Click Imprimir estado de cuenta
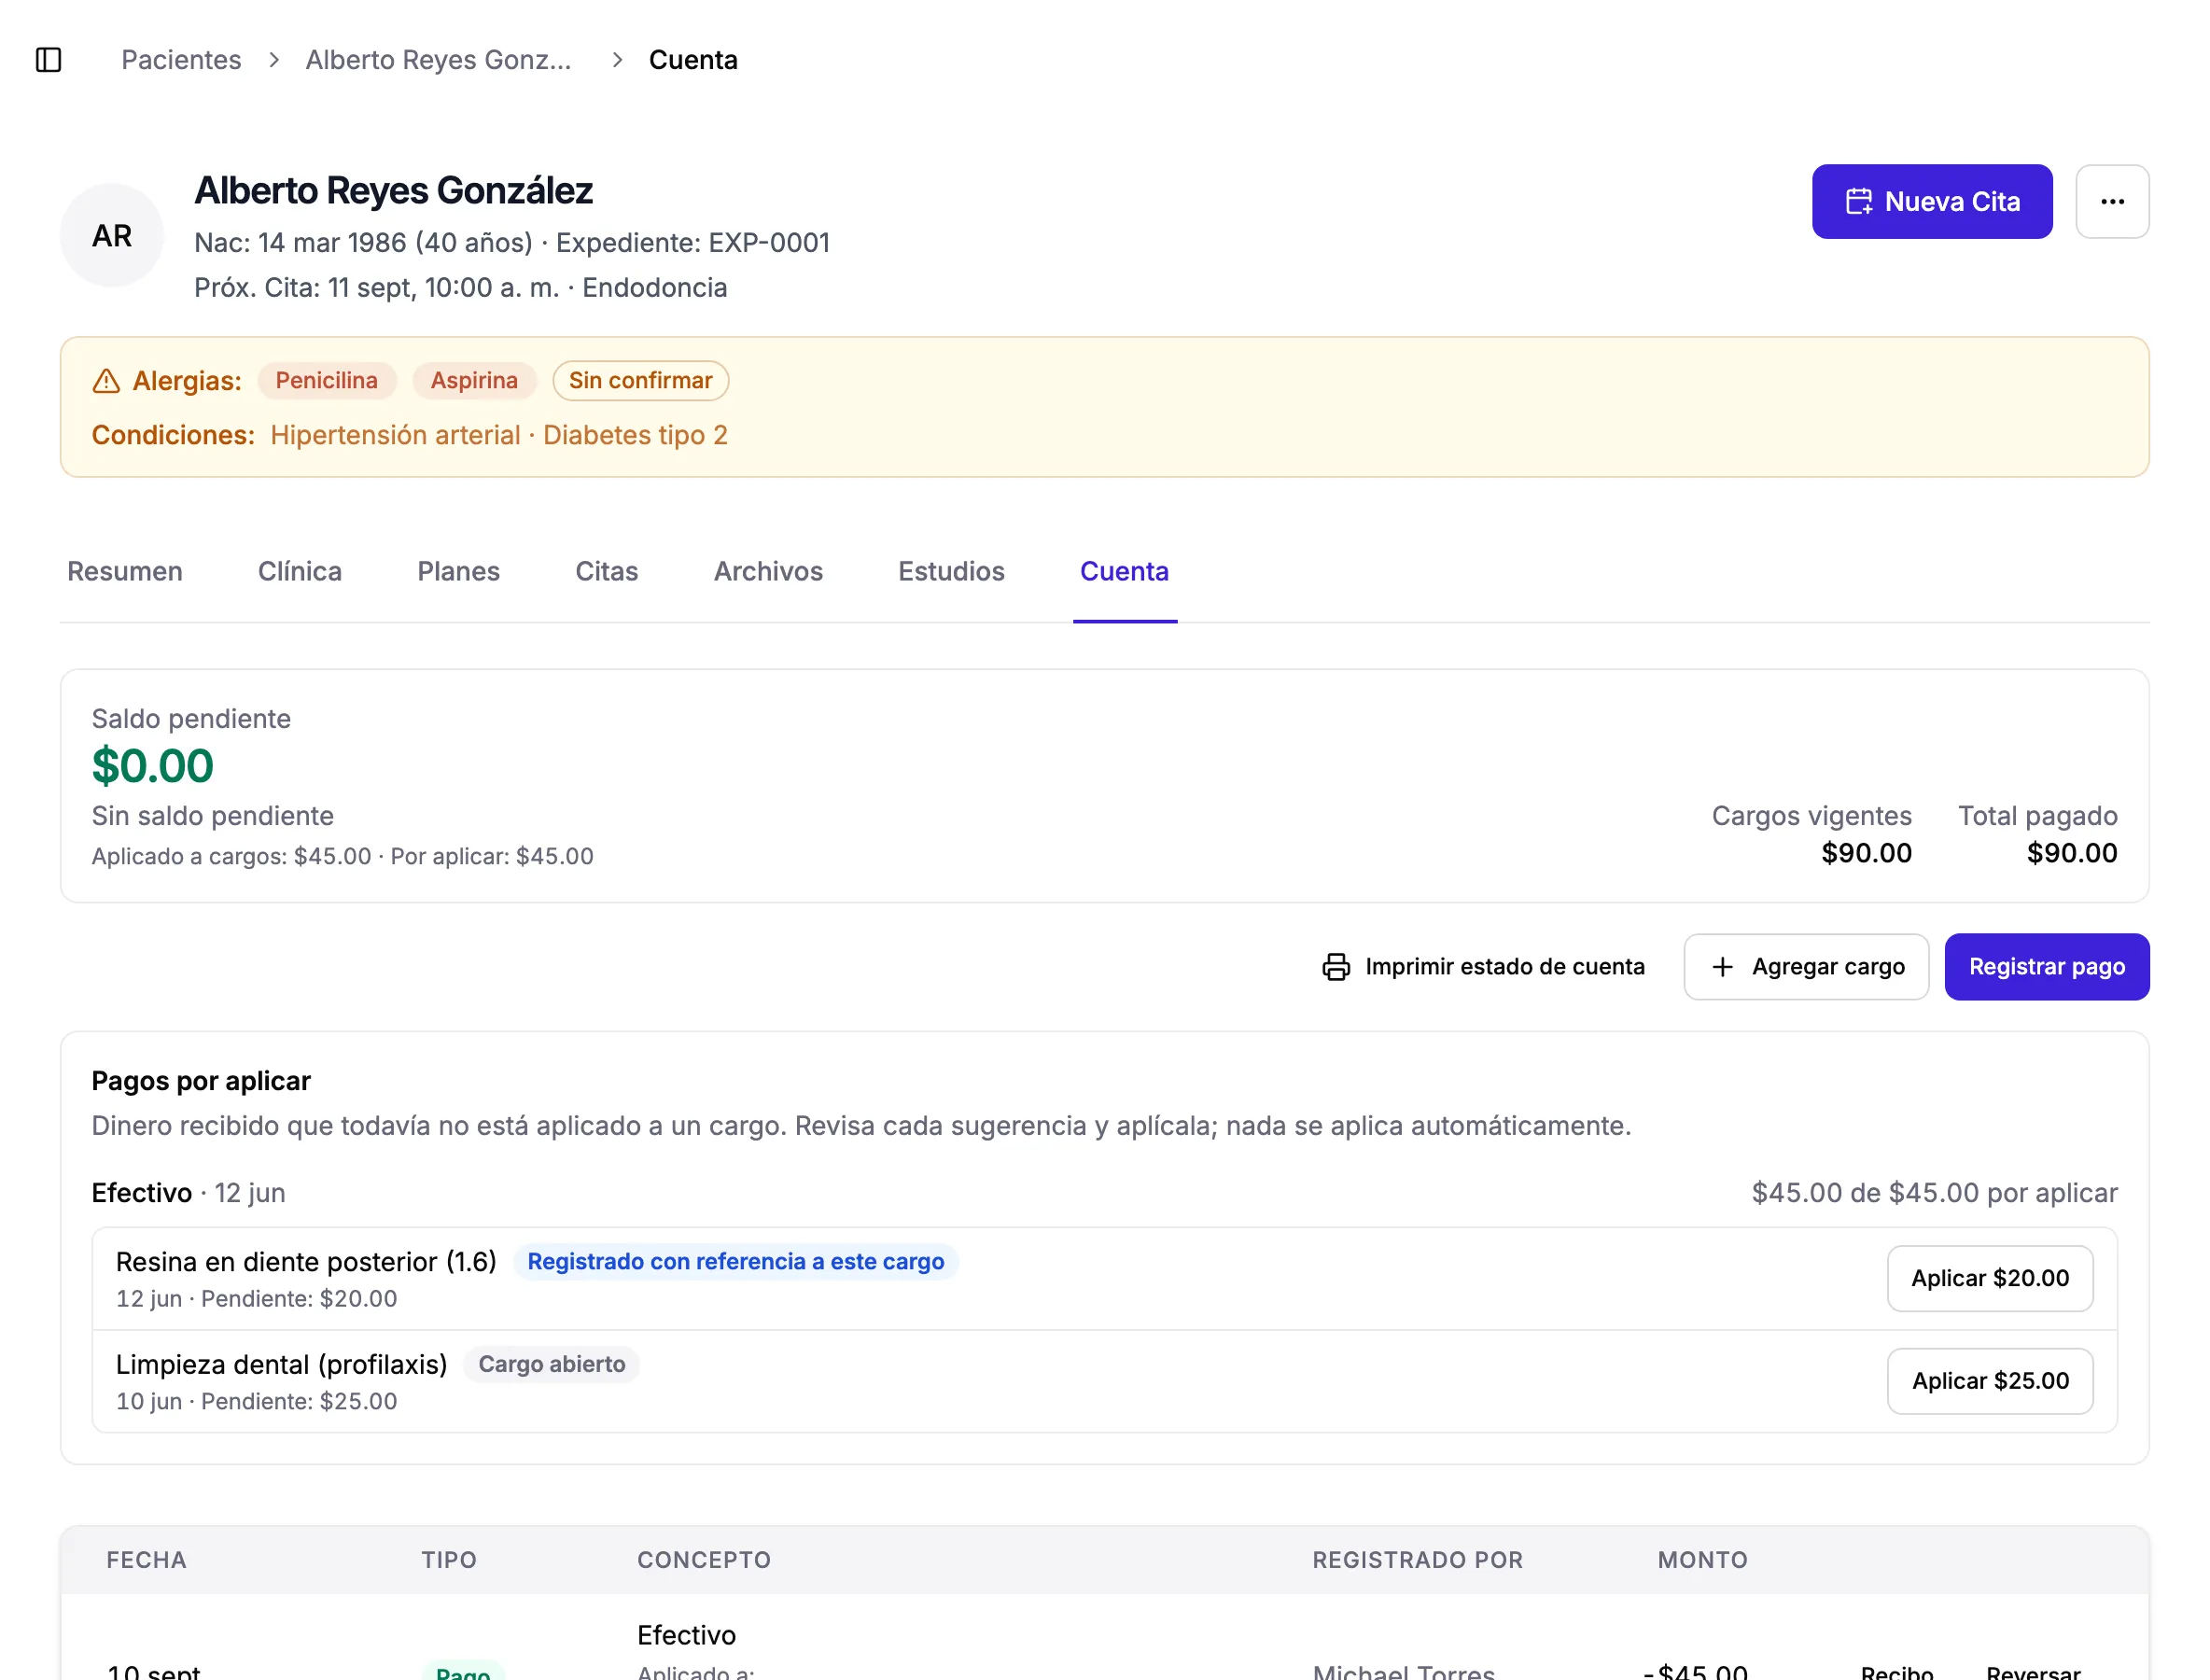Image resolution: width=2210 pixels, height=1680 pixels. 1483,967
